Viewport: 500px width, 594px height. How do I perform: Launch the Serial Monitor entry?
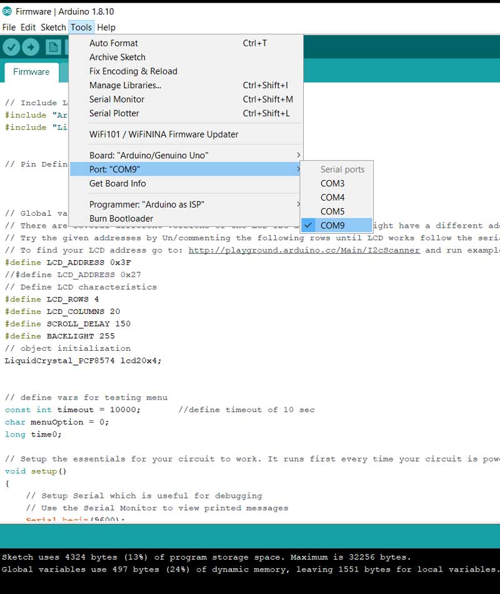click(186, 99)
